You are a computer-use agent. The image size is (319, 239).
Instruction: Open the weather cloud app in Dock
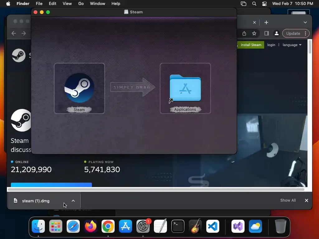255,226
